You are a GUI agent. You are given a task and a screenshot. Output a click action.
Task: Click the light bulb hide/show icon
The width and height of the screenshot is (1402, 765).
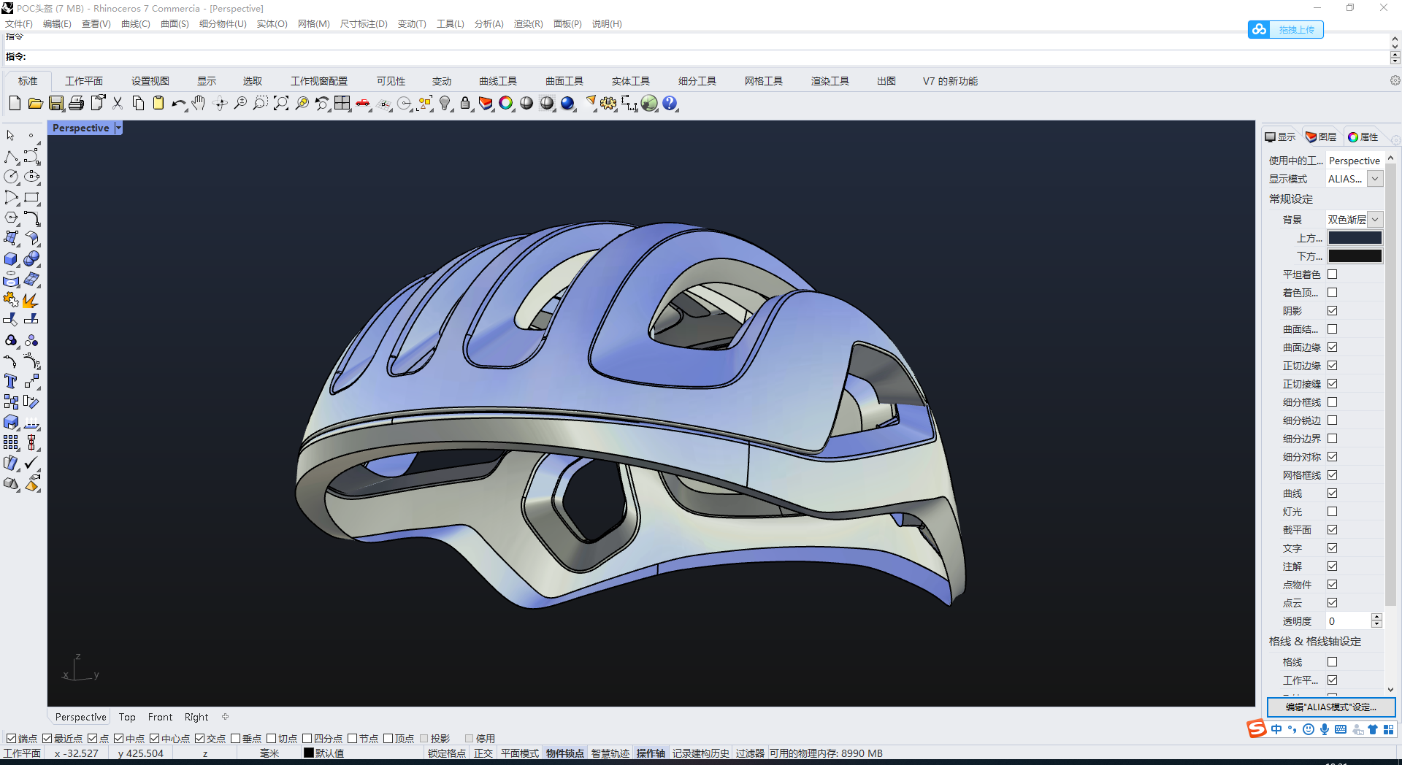tap(445, 103)
